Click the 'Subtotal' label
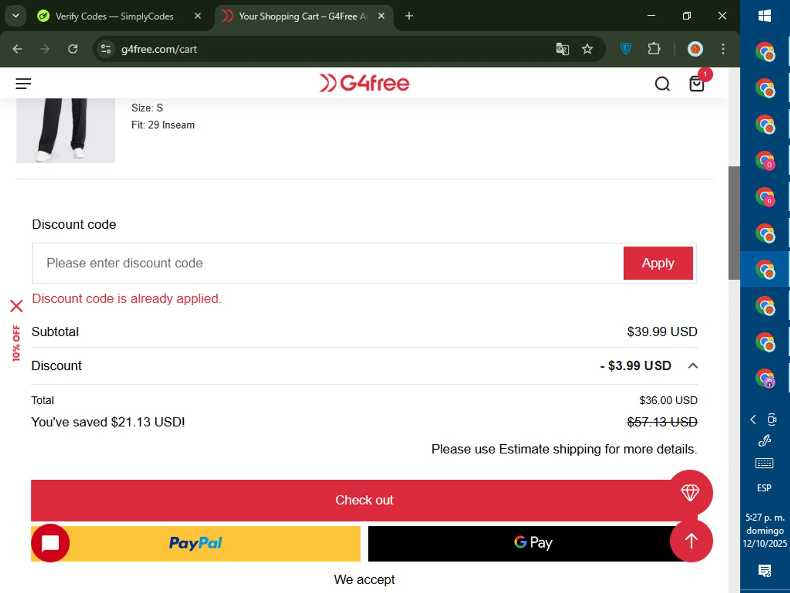This screenshot has width=790, height=593. coord(55,332)
